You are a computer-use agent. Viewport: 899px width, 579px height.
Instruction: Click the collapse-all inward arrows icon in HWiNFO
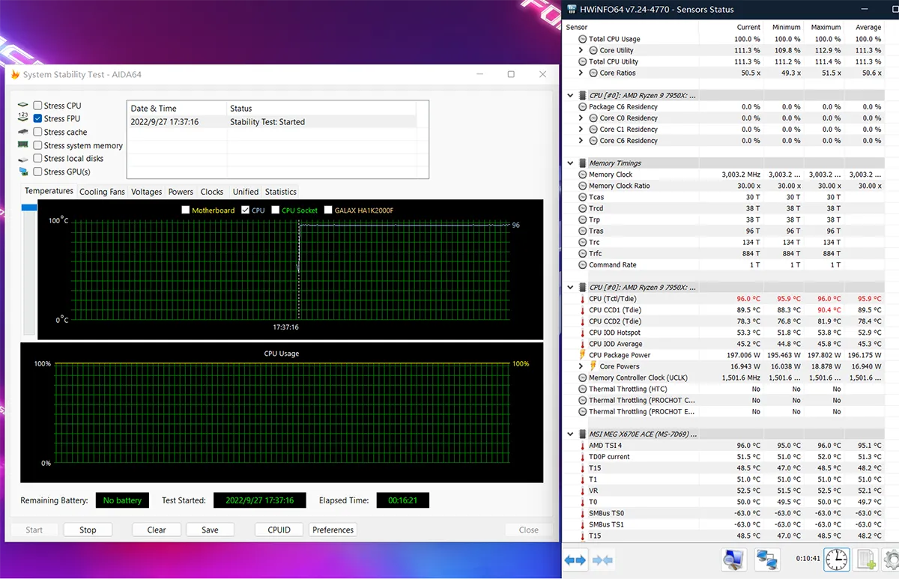(x=602, y=560)
